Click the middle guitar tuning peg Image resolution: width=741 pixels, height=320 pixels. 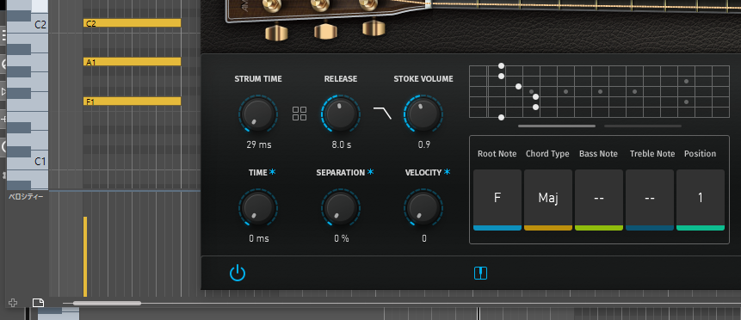pyautogui.click(x=325, y=31)
